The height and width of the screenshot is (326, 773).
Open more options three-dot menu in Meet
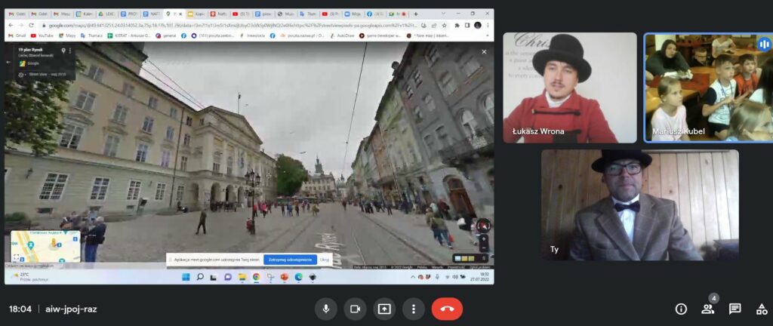pyautogui.click(x=413, y=309)
